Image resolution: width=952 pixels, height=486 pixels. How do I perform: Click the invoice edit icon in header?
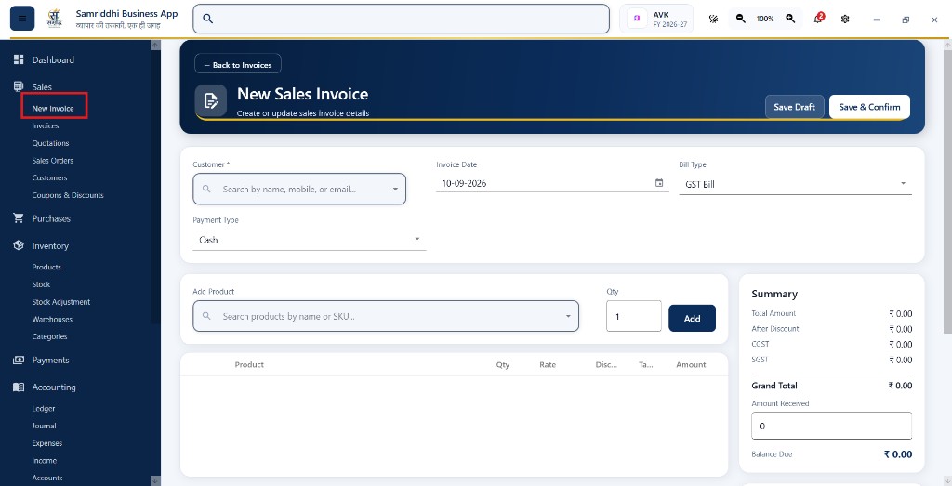click(211, 100)
